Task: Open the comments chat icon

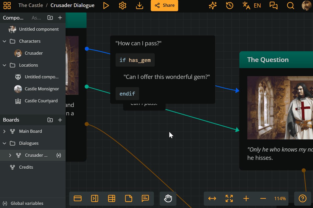Action: (x=274, y=5)
